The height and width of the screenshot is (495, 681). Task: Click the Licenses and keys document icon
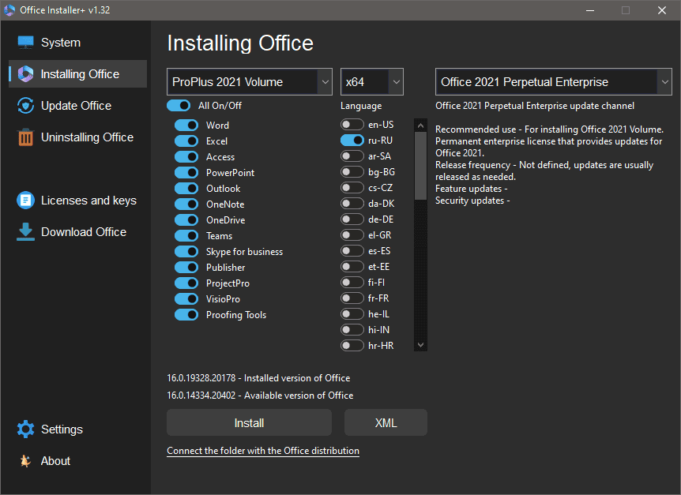coord(26,201)
